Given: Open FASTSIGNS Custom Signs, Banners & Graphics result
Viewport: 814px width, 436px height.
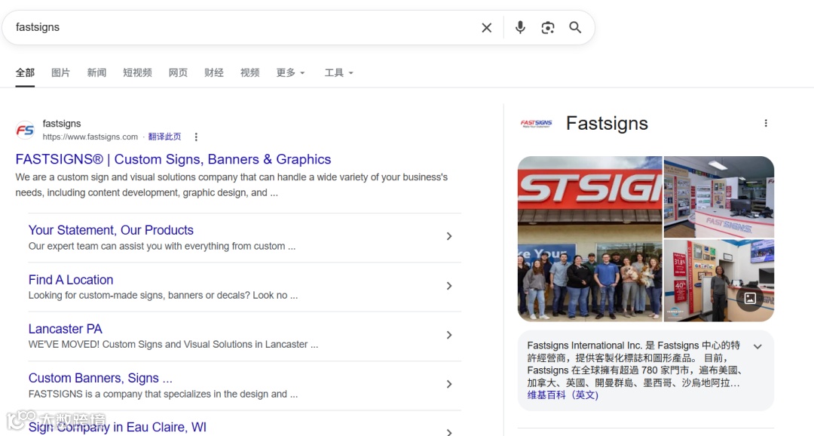Looking at the screenshot, I should pyautogui.click(x=173, y=159).
